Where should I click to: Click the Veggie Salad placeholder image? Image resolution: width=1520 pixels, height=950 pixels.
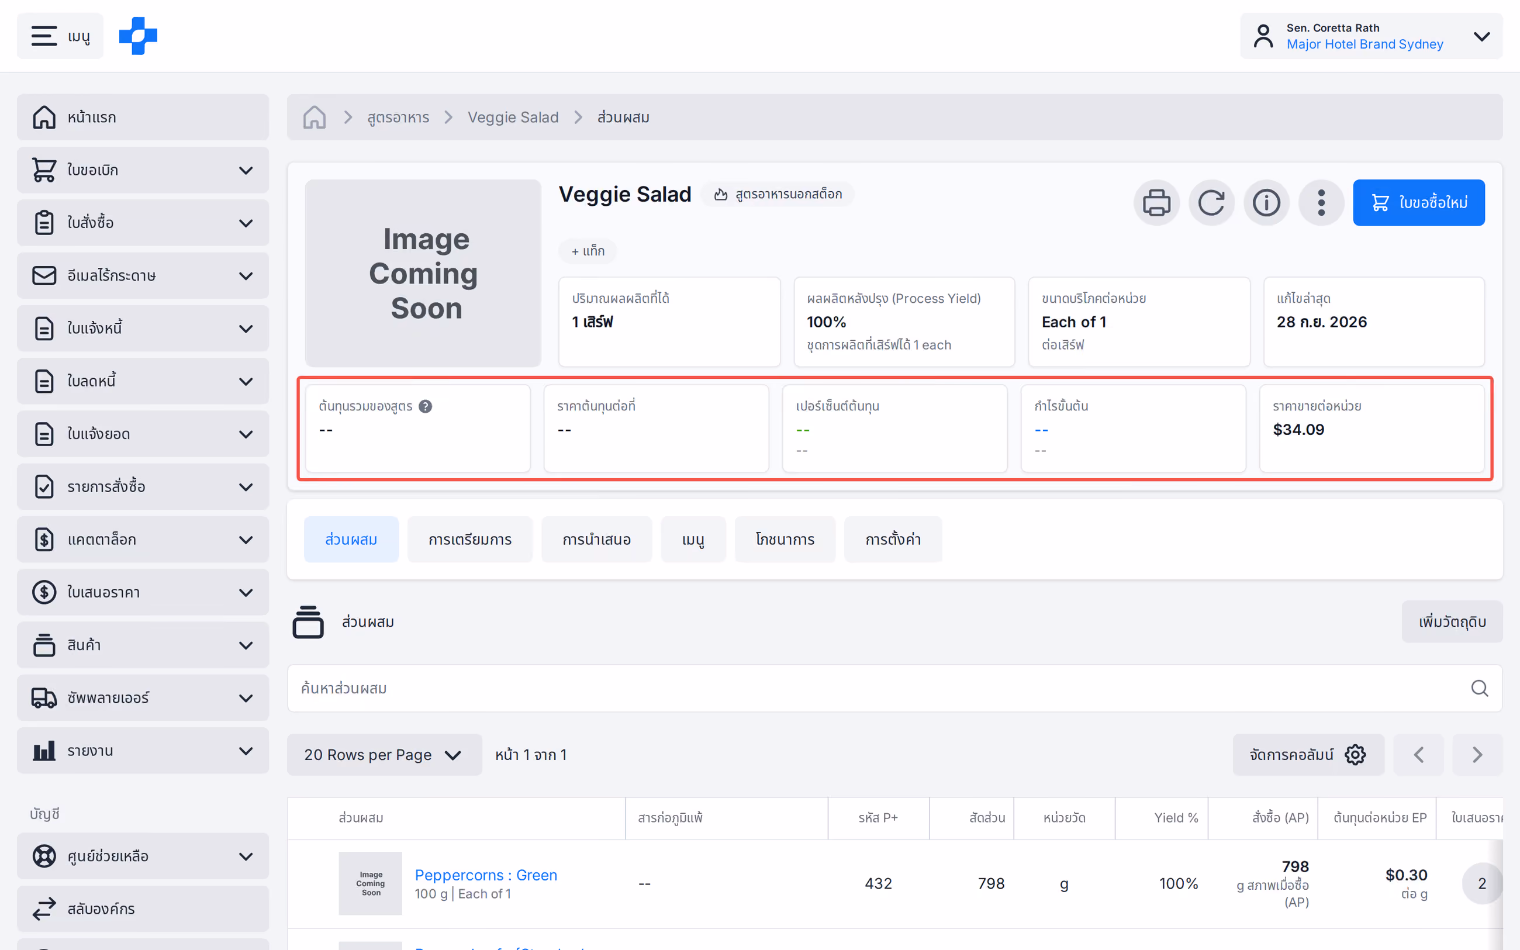click(423, 274)
